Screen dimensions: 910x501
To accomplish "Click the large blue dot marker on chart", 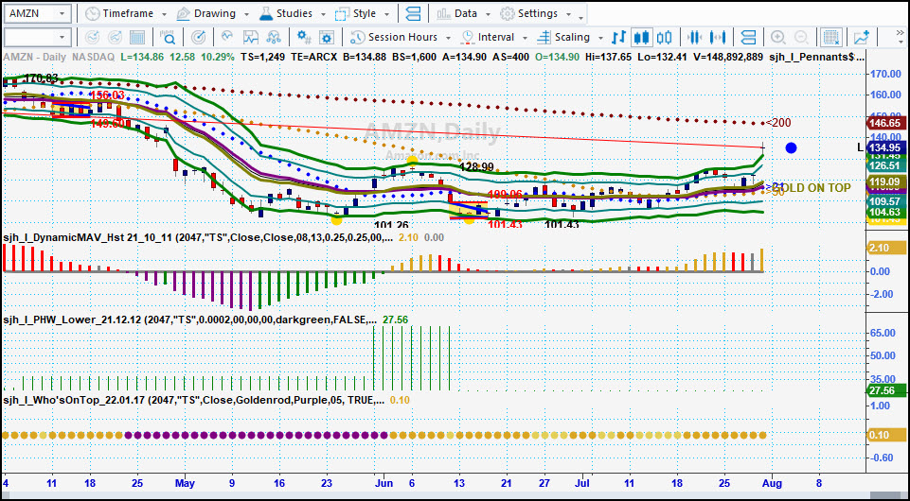I will click(791, 147).
